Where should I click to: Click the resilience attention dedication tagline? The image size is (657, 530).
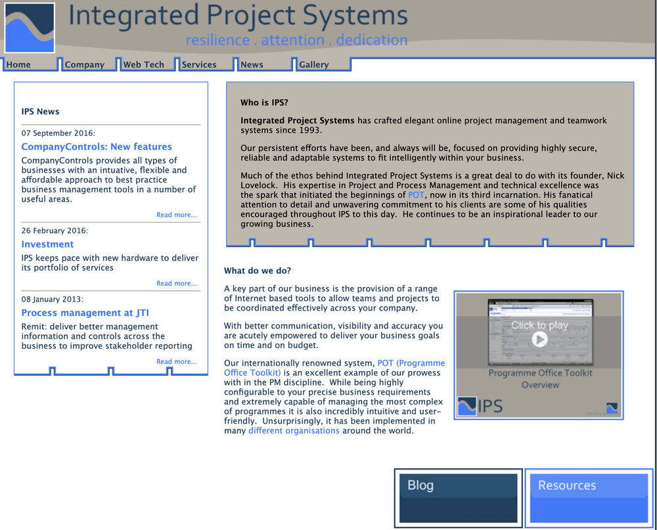[296, 40]
